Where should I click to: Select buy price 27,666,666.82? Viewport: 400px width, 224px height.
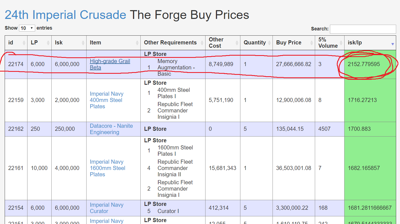[294, 64]
